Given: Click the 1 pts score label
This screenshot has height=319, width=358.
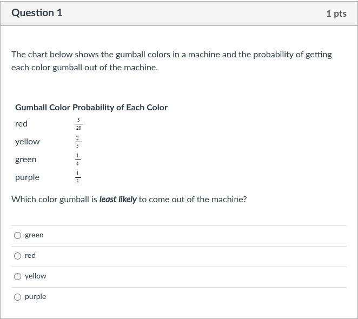Looking at the screenshot, I should pos(336,14).
